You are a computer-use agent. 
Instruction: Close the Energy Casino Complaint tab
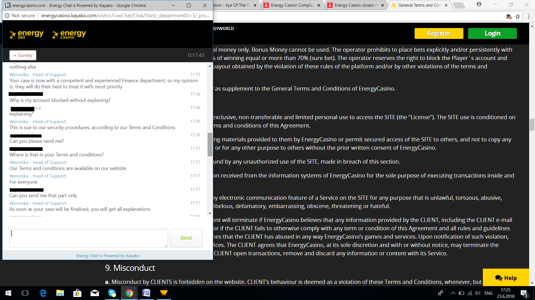319,5
